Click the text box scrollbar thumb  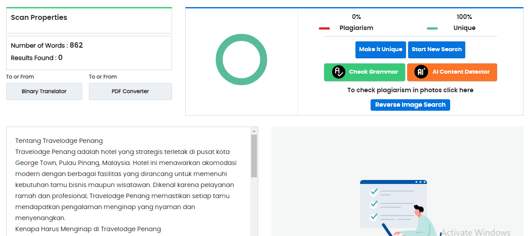click(x=254, y=156)
